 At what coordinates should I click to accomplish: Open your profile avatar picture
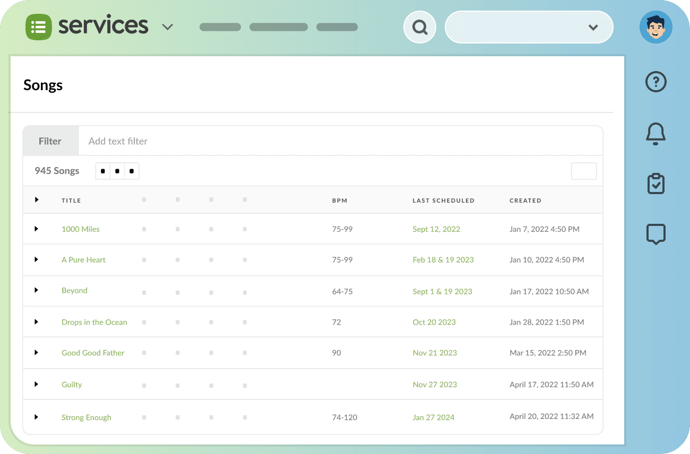[656, 27]
